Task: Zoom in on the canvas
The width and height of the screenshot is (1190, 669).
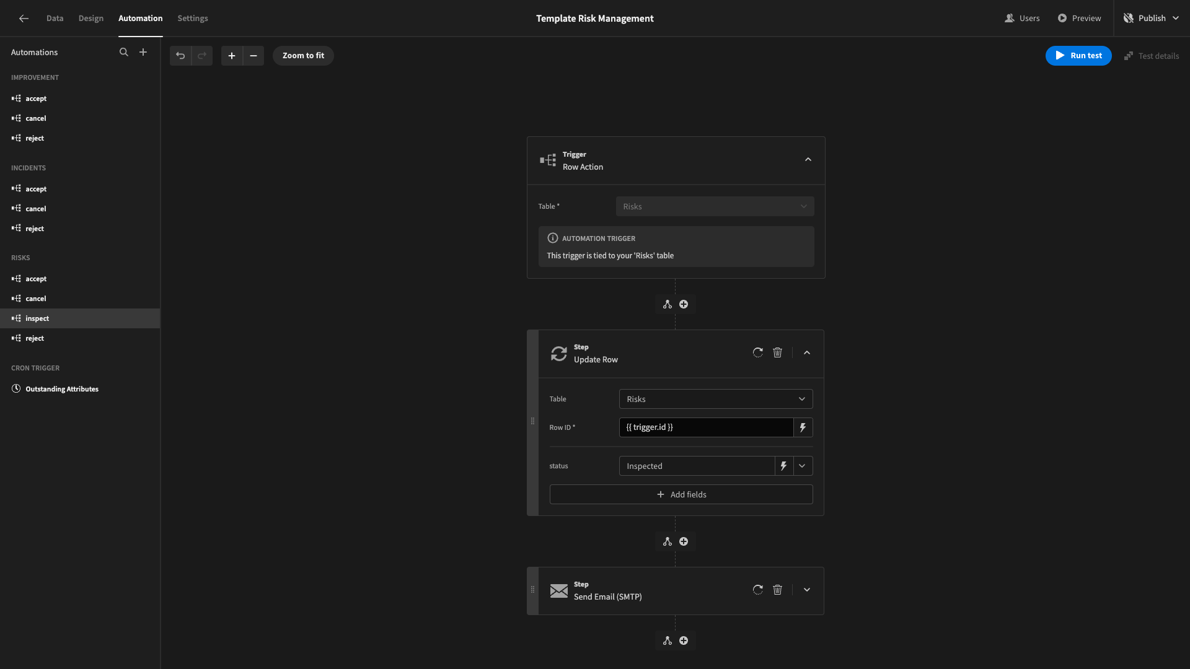Action: [232, 56]
